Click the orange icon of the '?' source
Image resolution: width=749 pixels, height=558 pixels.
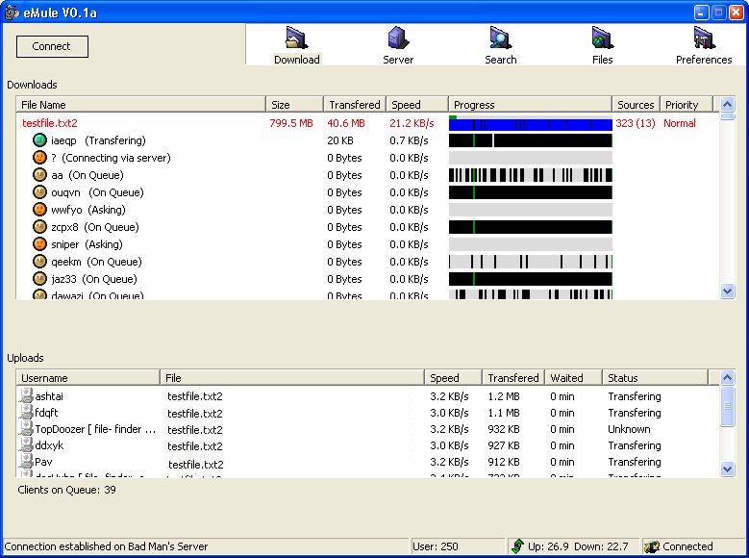pyautogui.click(x=39, y=158)
